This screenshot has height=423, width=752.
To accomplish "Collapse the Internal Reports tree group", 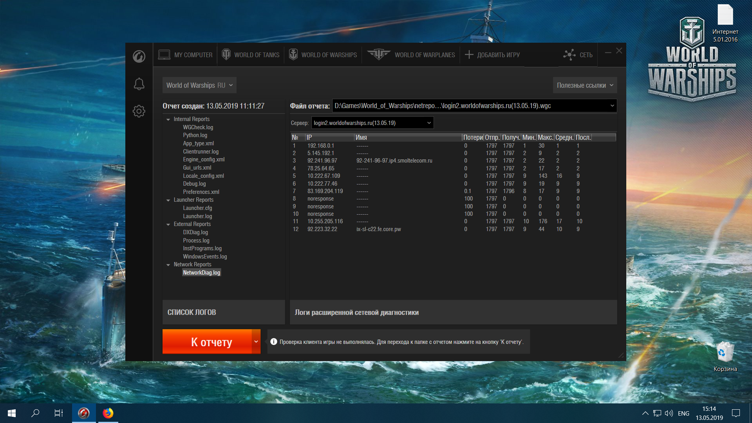I will click(168, 119).
